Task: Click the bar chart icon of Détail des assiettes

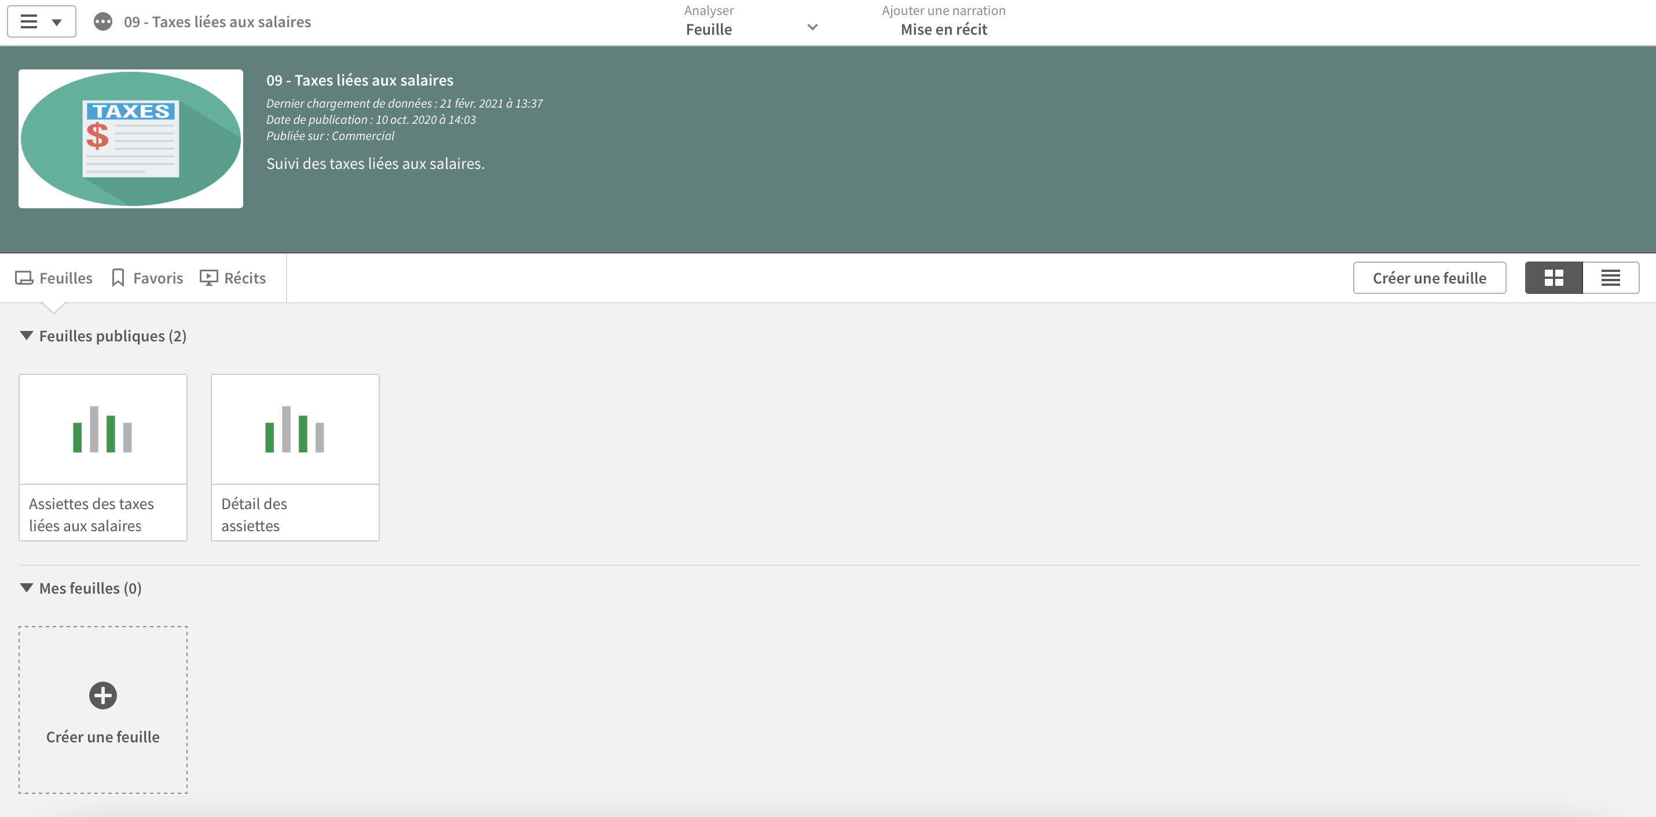Action: pos(295,429)
